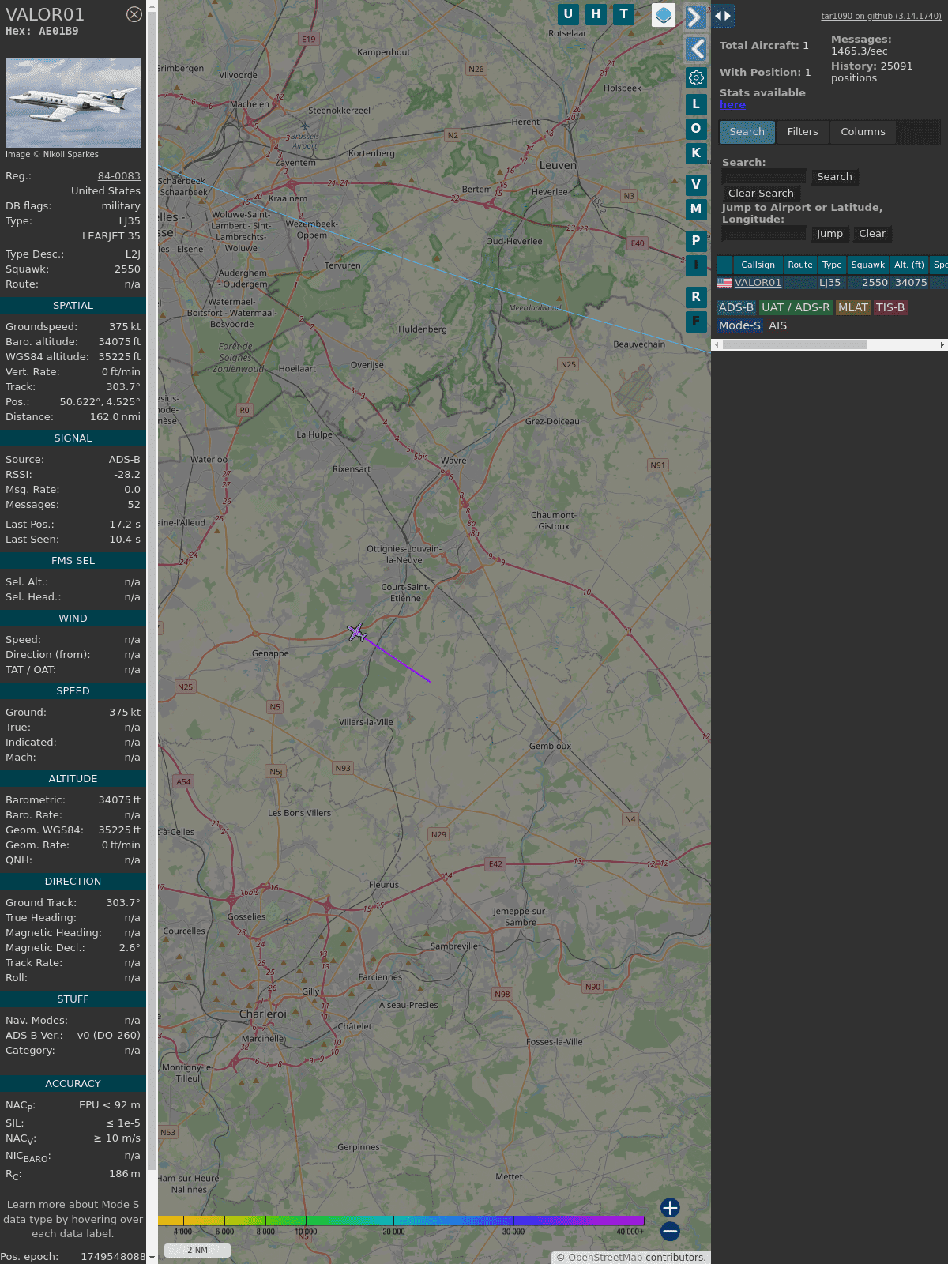Click the FMS SEL section header
948x1264 pixels.
[x=73, y=561]
